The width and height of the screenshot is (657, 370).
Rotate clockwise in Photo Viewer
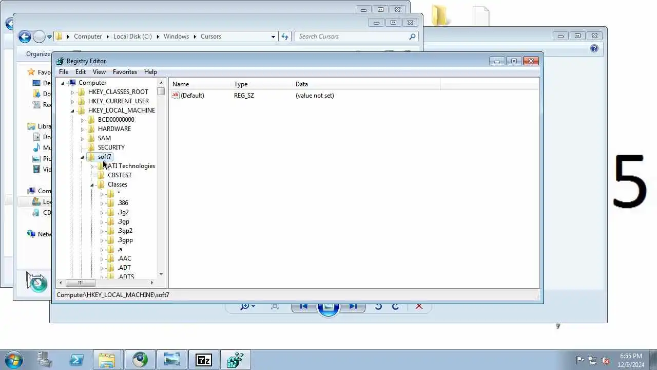[x=395, y=306]
